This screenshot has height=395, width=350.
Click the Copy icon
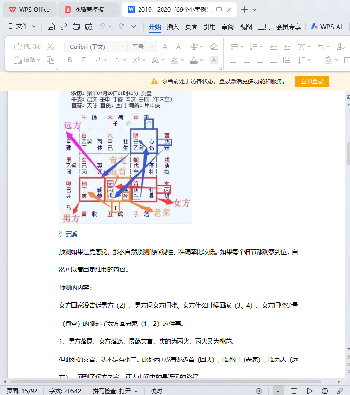click(x=50, y=60)
